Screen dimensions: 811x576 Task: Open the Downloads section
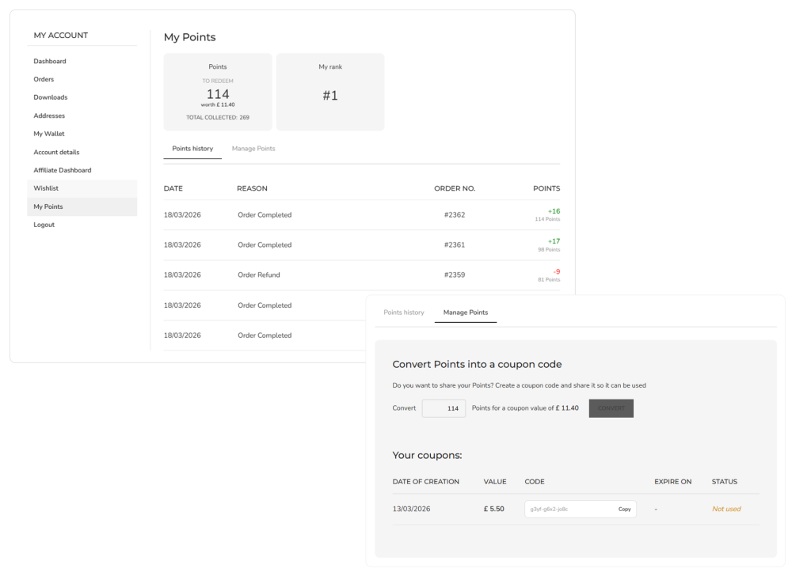pyautogui.click(x=51, y=97)
